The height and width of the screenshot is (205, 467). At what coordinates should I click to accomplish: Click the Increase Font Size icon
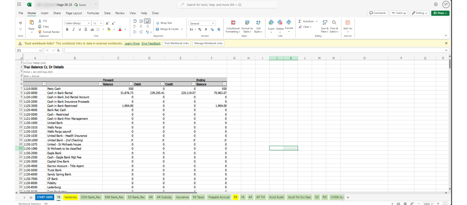click(x=107, y=23)
